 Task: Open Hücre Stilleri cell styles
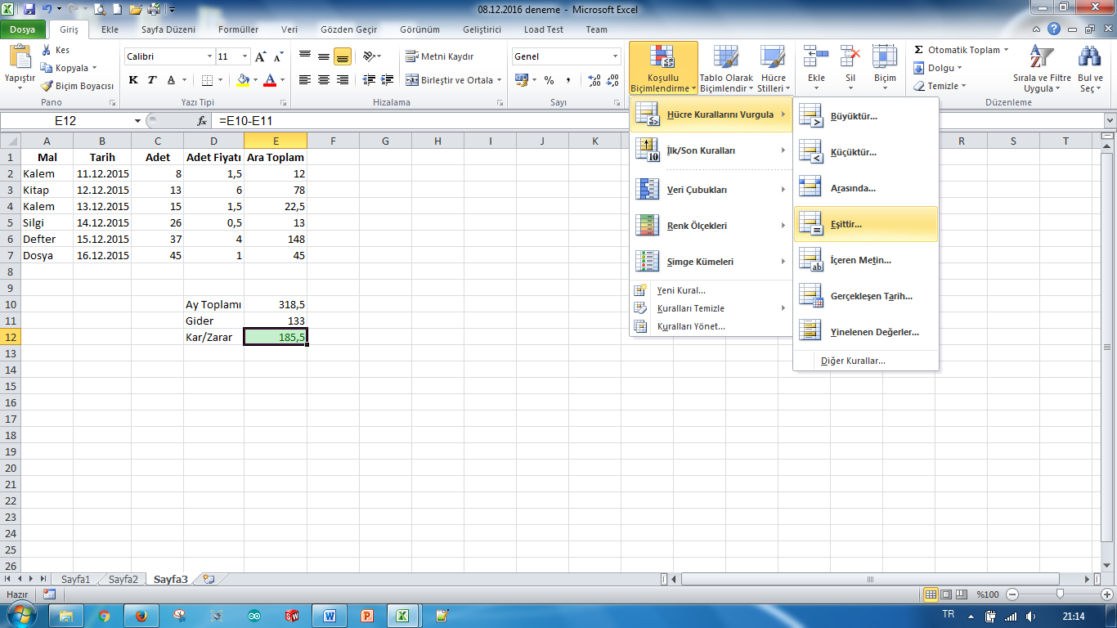[773, 69]
